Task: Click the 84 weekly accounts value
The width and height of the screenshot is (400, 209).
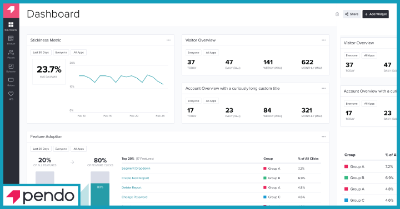Action: [x=267, y=110]
